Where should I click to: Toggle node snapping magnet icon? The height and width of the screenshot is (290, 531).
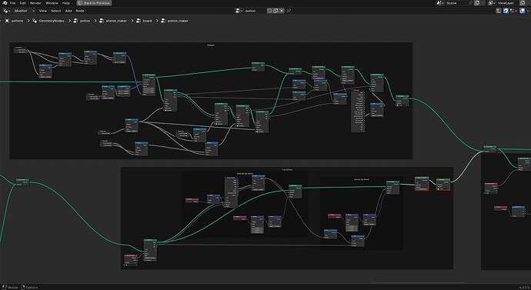pyautogui.click(x=506, y=11)
